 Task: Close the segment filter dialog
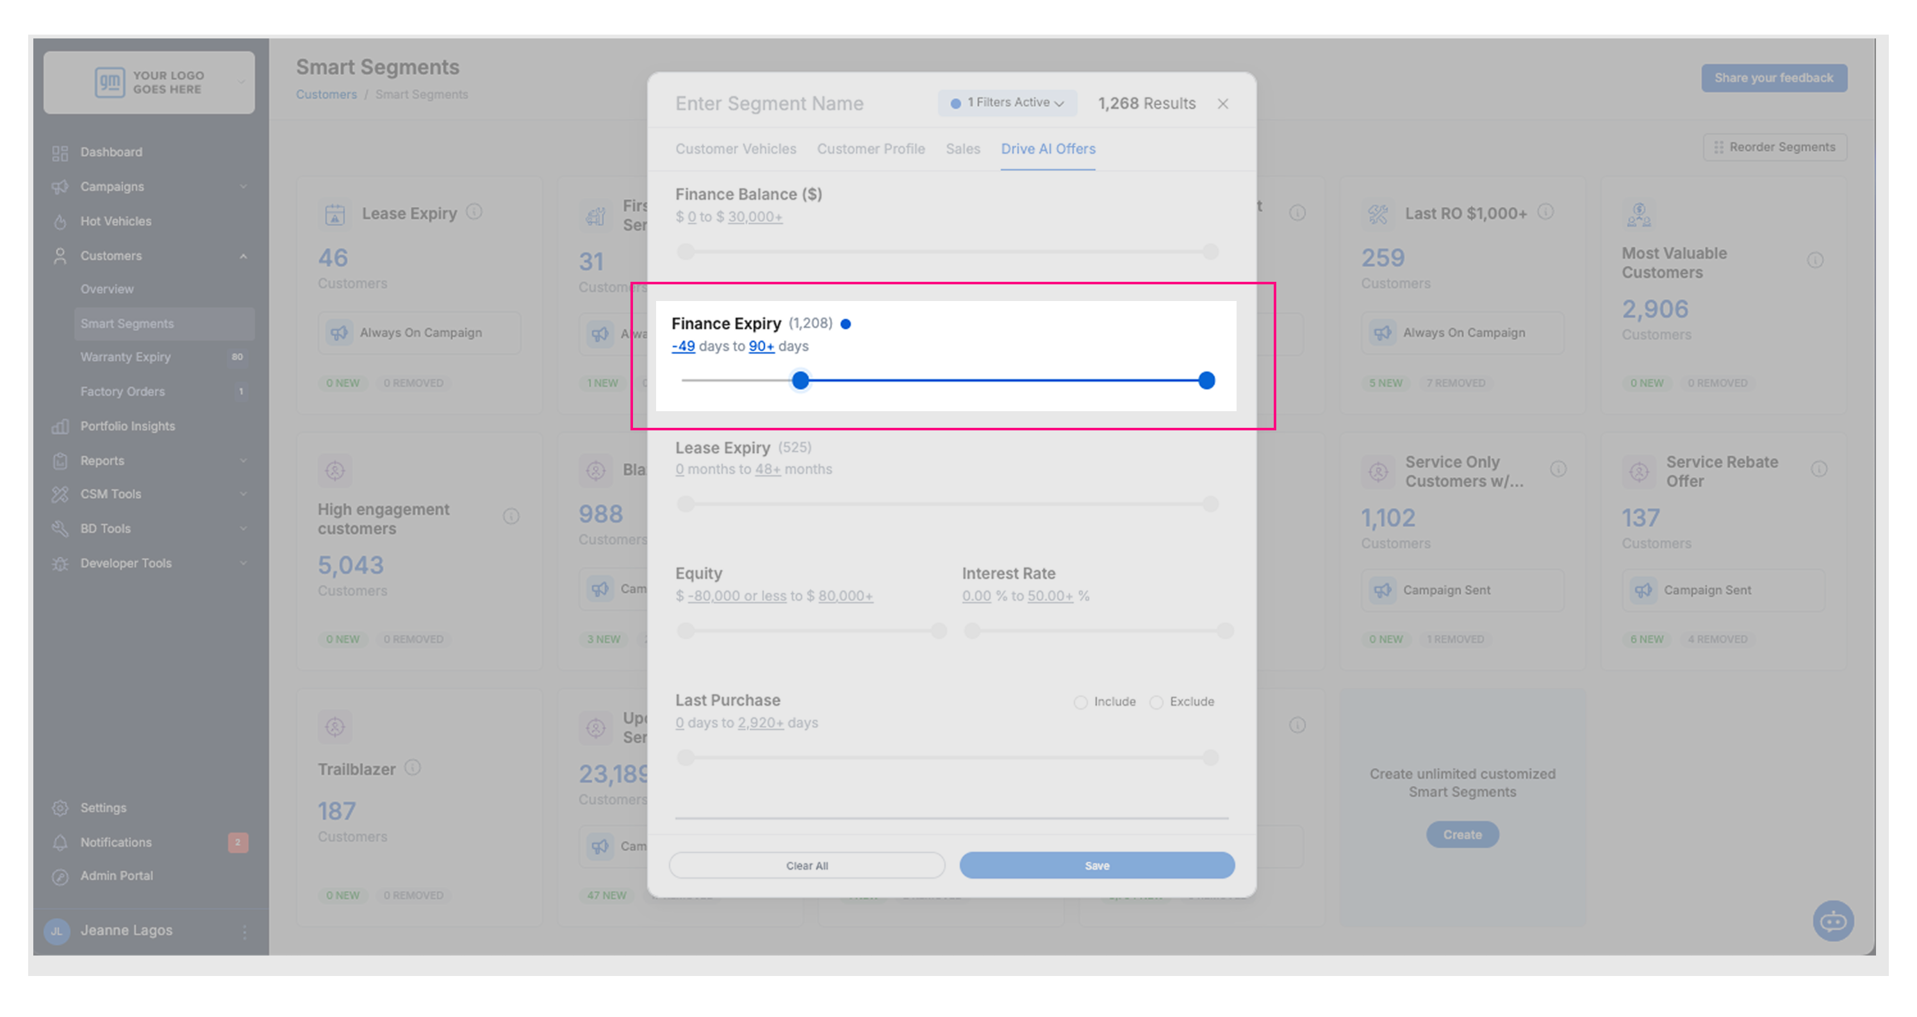coord(1222,104)
